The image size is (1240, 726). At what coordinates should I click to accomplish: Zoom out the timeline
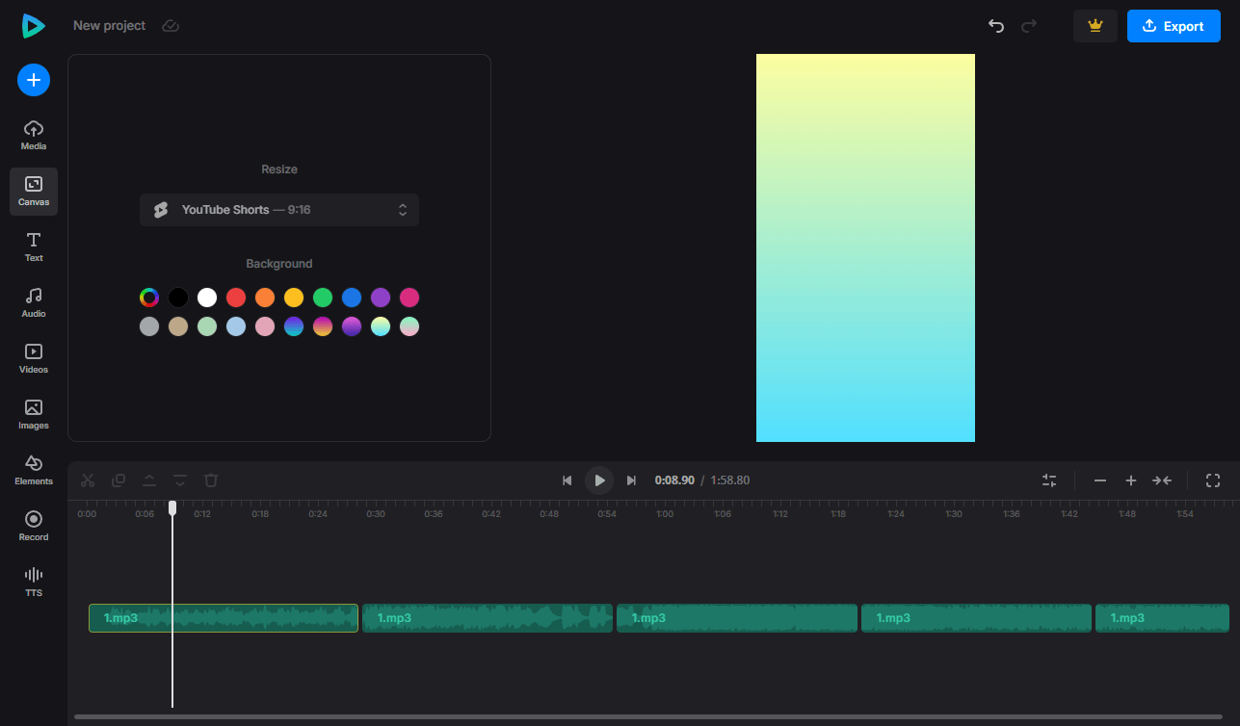pos(1100,480)
